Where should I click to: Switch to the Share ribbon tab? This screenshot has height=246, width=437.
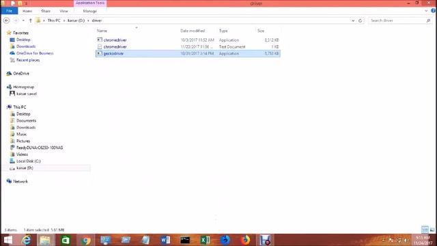click(x=46, y=11)
